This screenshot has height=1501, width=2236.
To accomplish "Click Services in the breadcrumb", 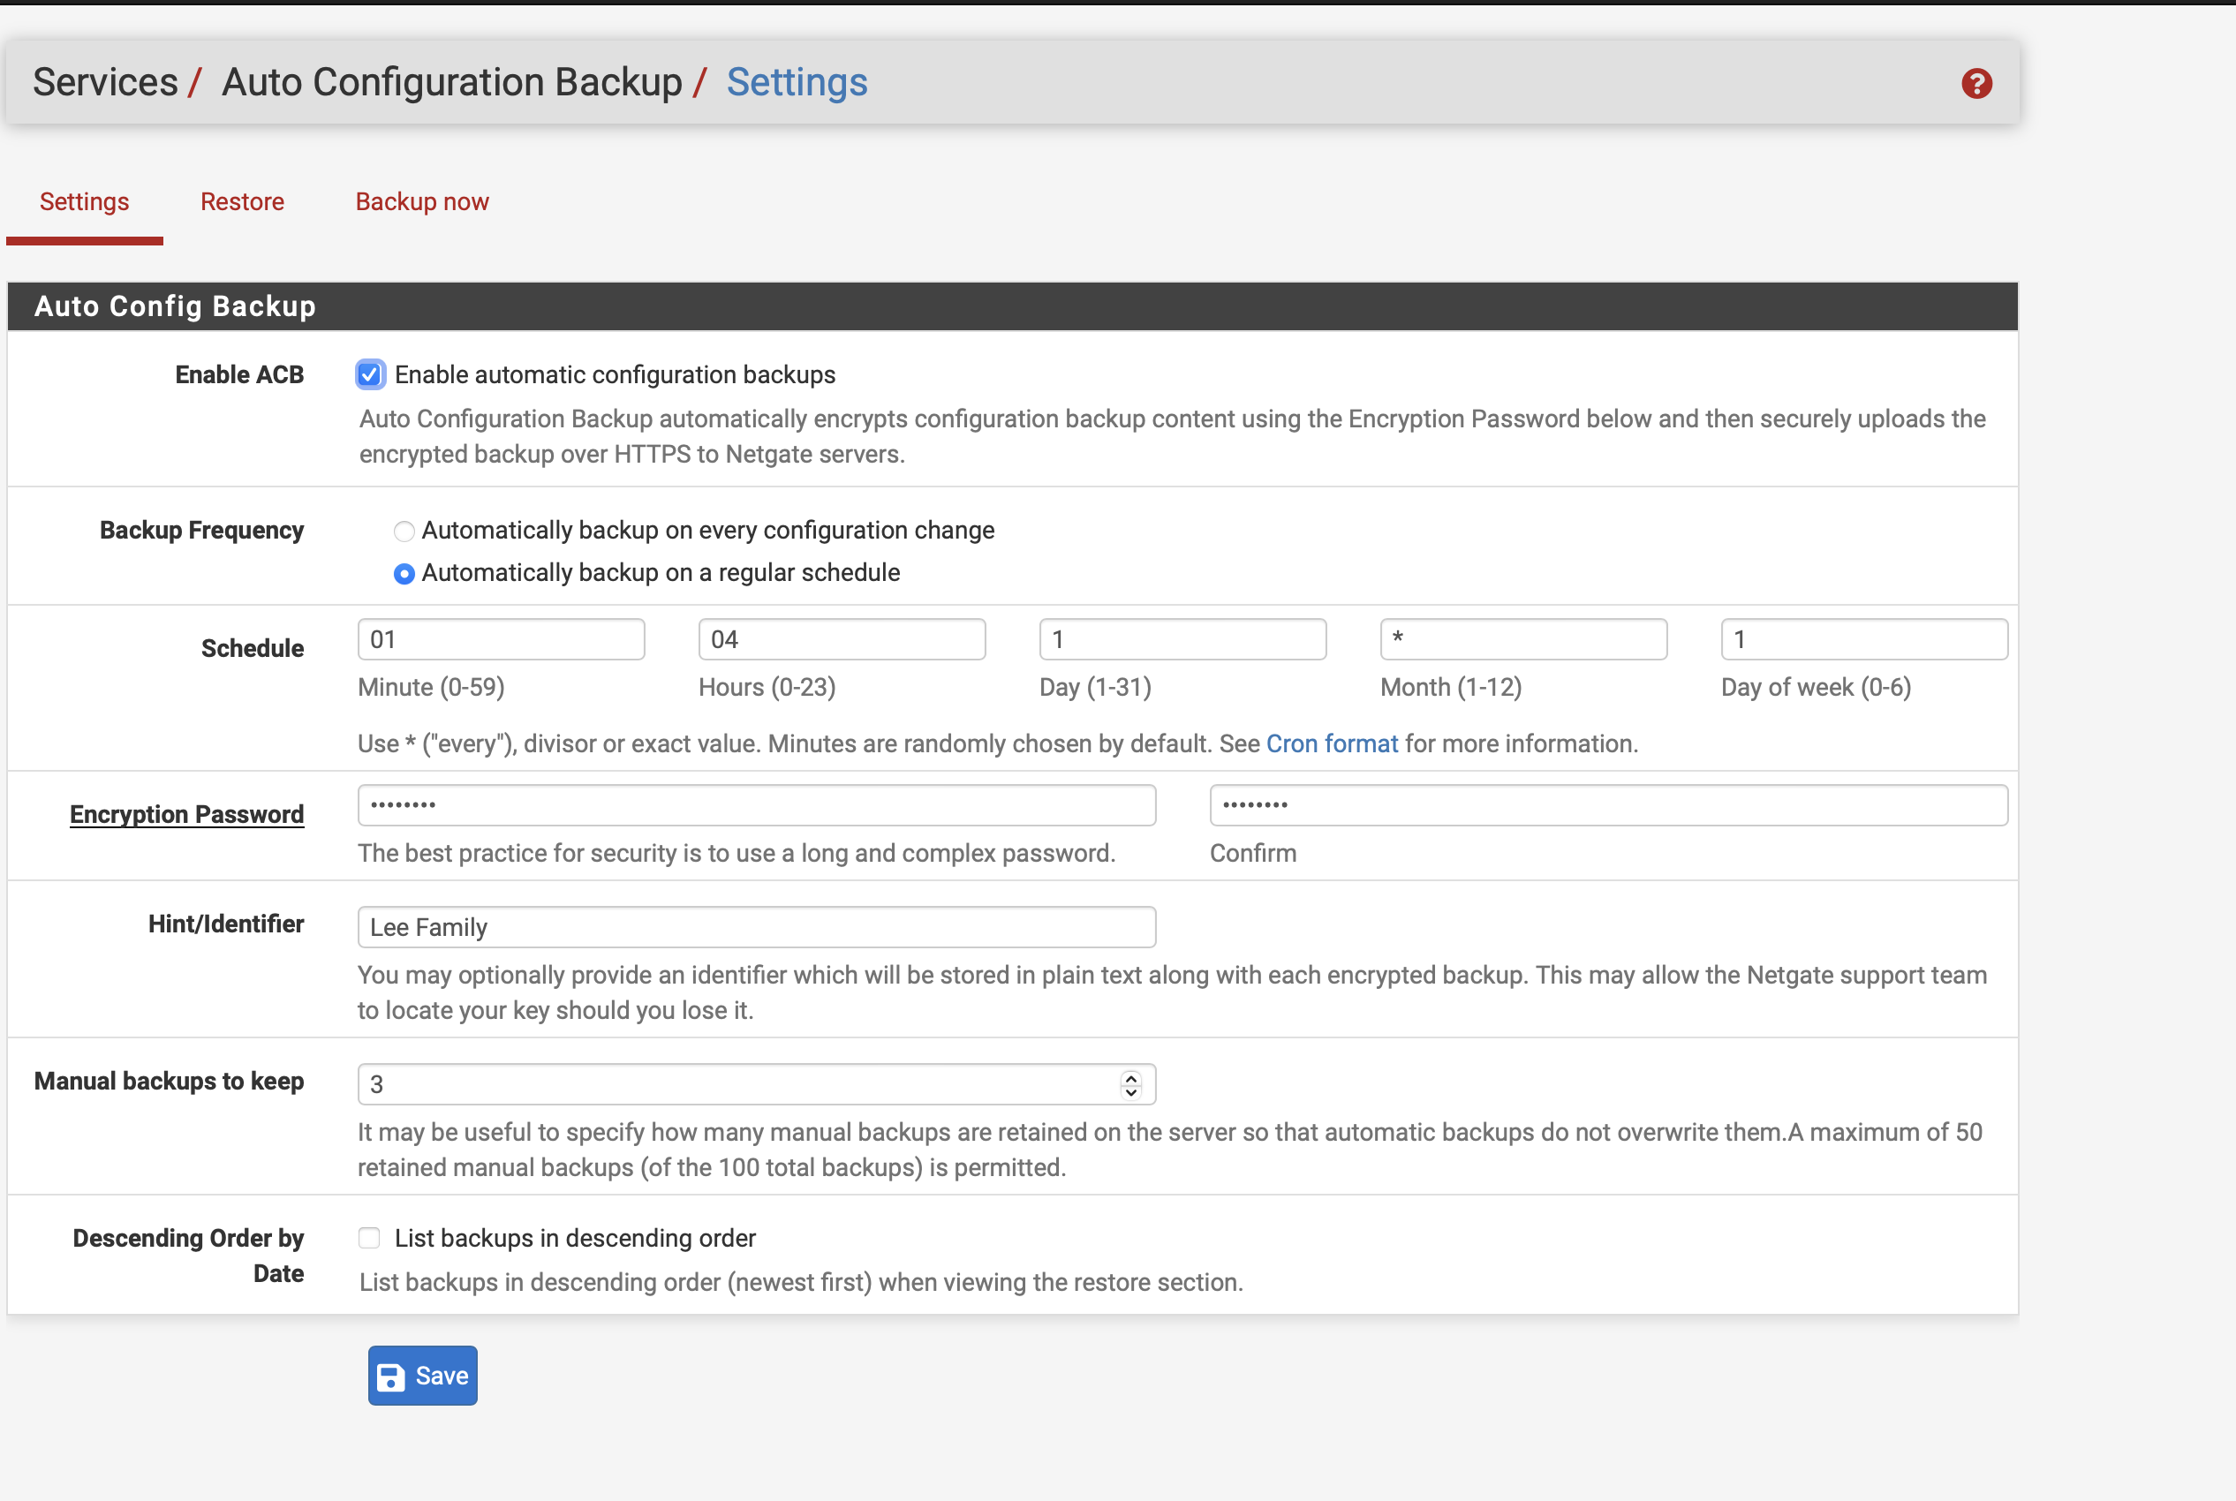I will (x=105, y=82).
